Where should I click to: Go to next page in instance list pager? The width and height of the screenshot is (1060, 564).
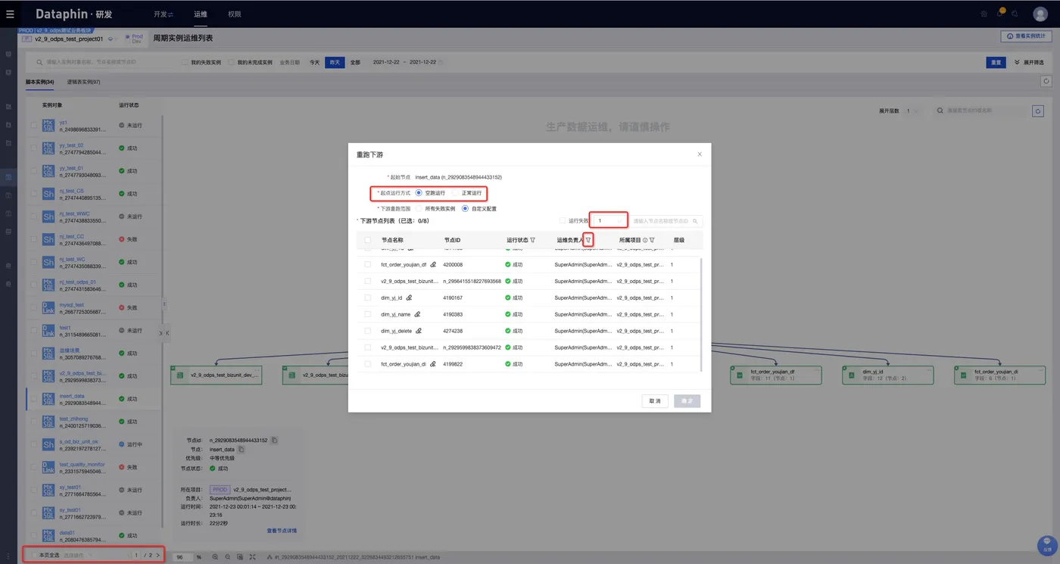click(x=157, y=556)
